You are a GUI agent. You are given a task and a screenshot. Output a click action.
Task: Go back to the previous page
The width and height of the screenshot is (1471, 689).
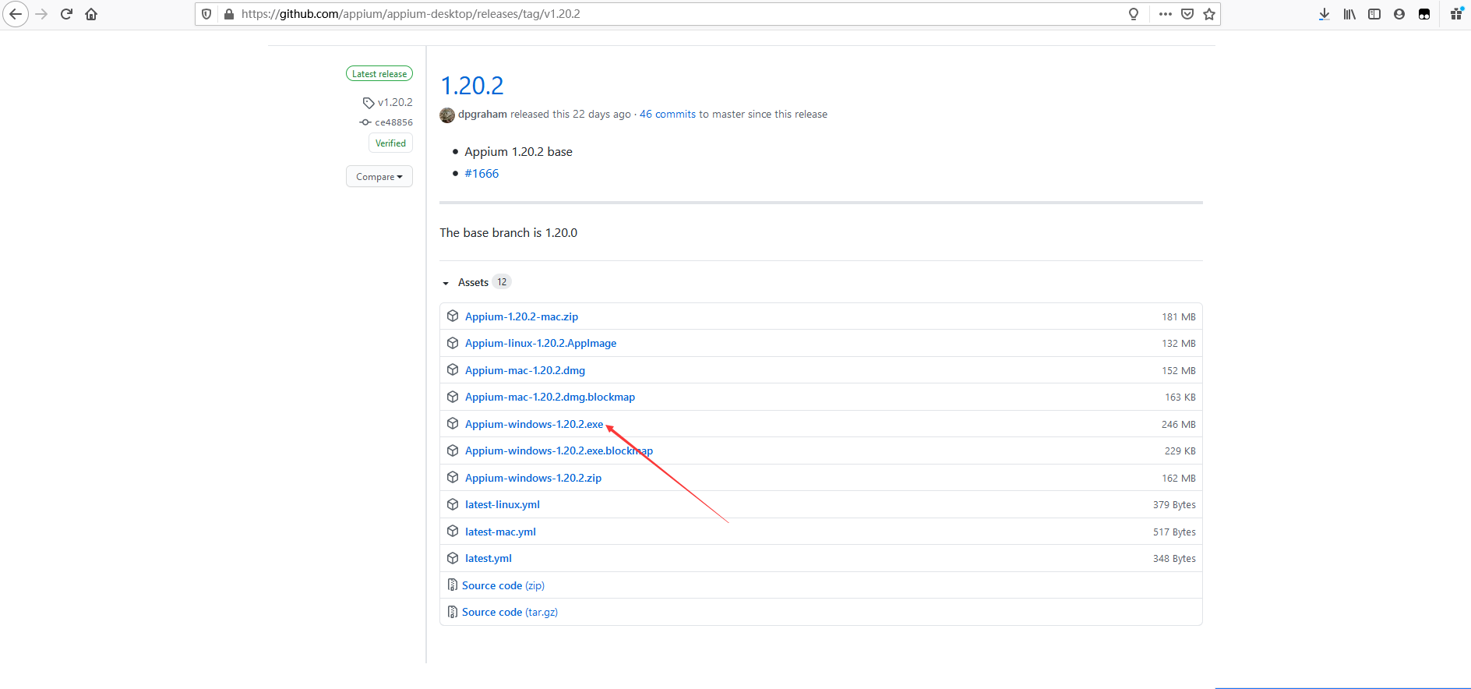[x=16, y=14]
